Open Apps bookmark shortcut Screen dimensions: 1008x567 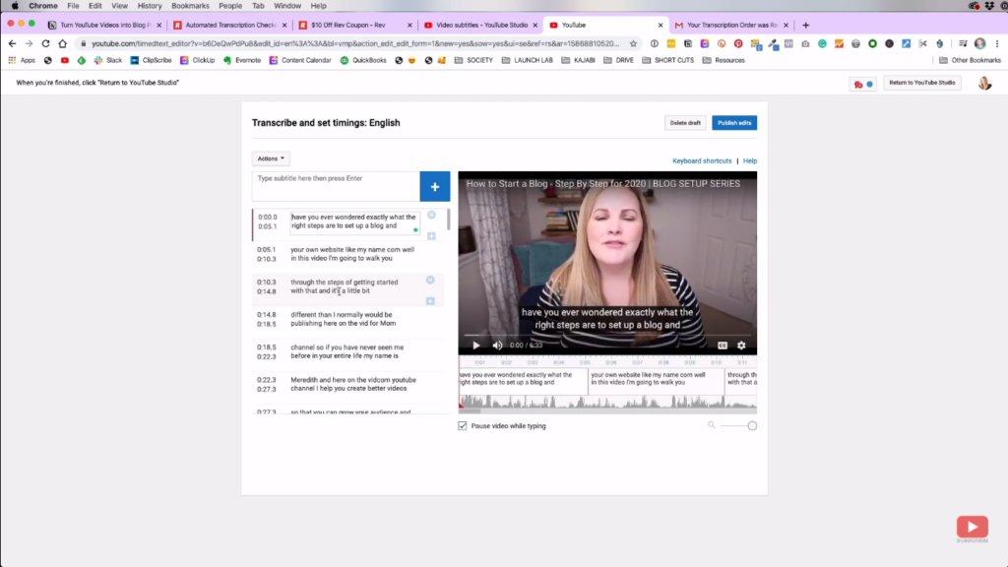tap(22, 60)
